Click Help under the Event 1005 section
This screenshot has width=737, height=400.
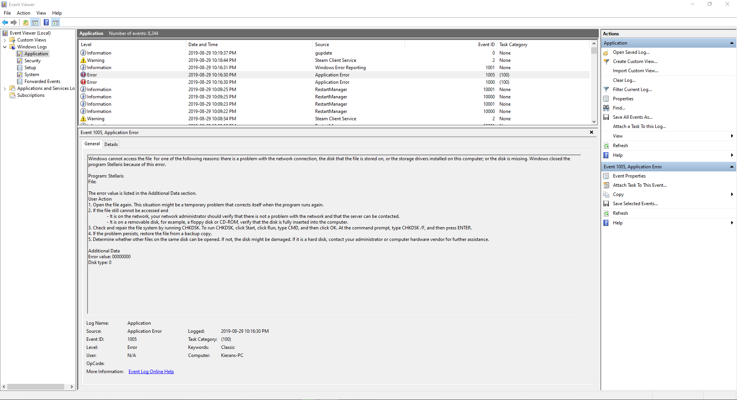[x=618, y=223]
